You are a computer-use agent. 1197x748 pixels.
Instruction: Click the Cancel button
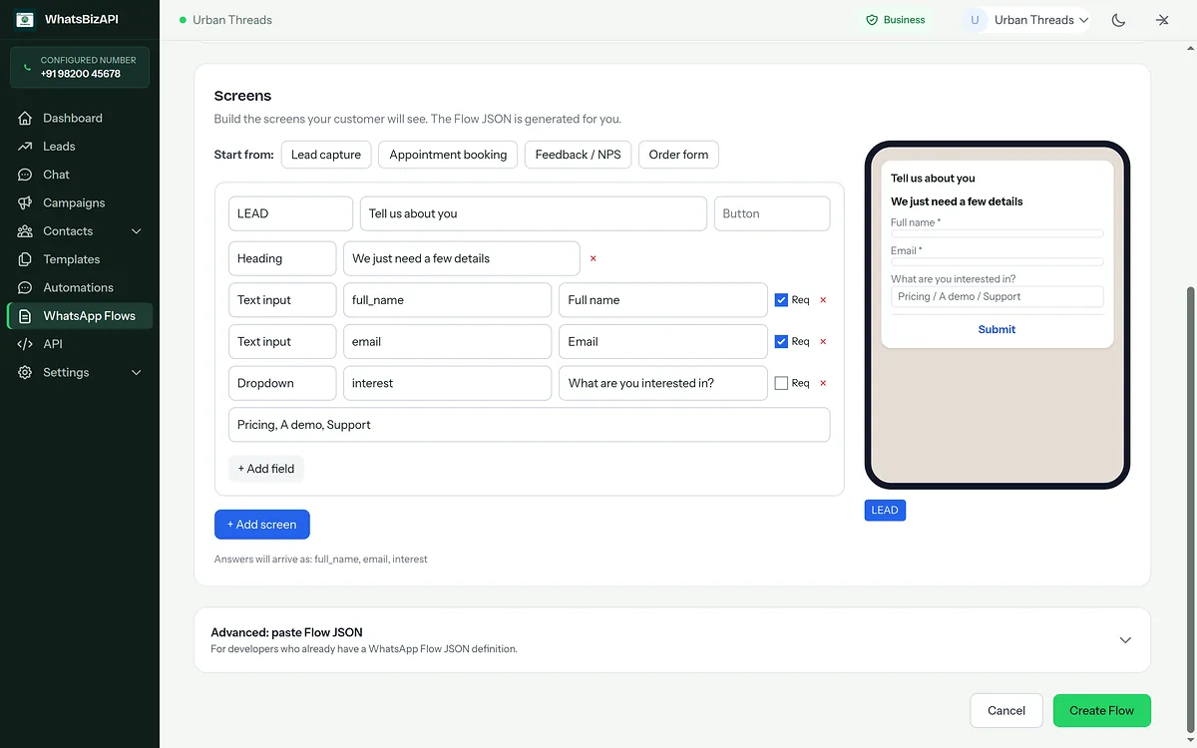click(x=1006, y=711)
